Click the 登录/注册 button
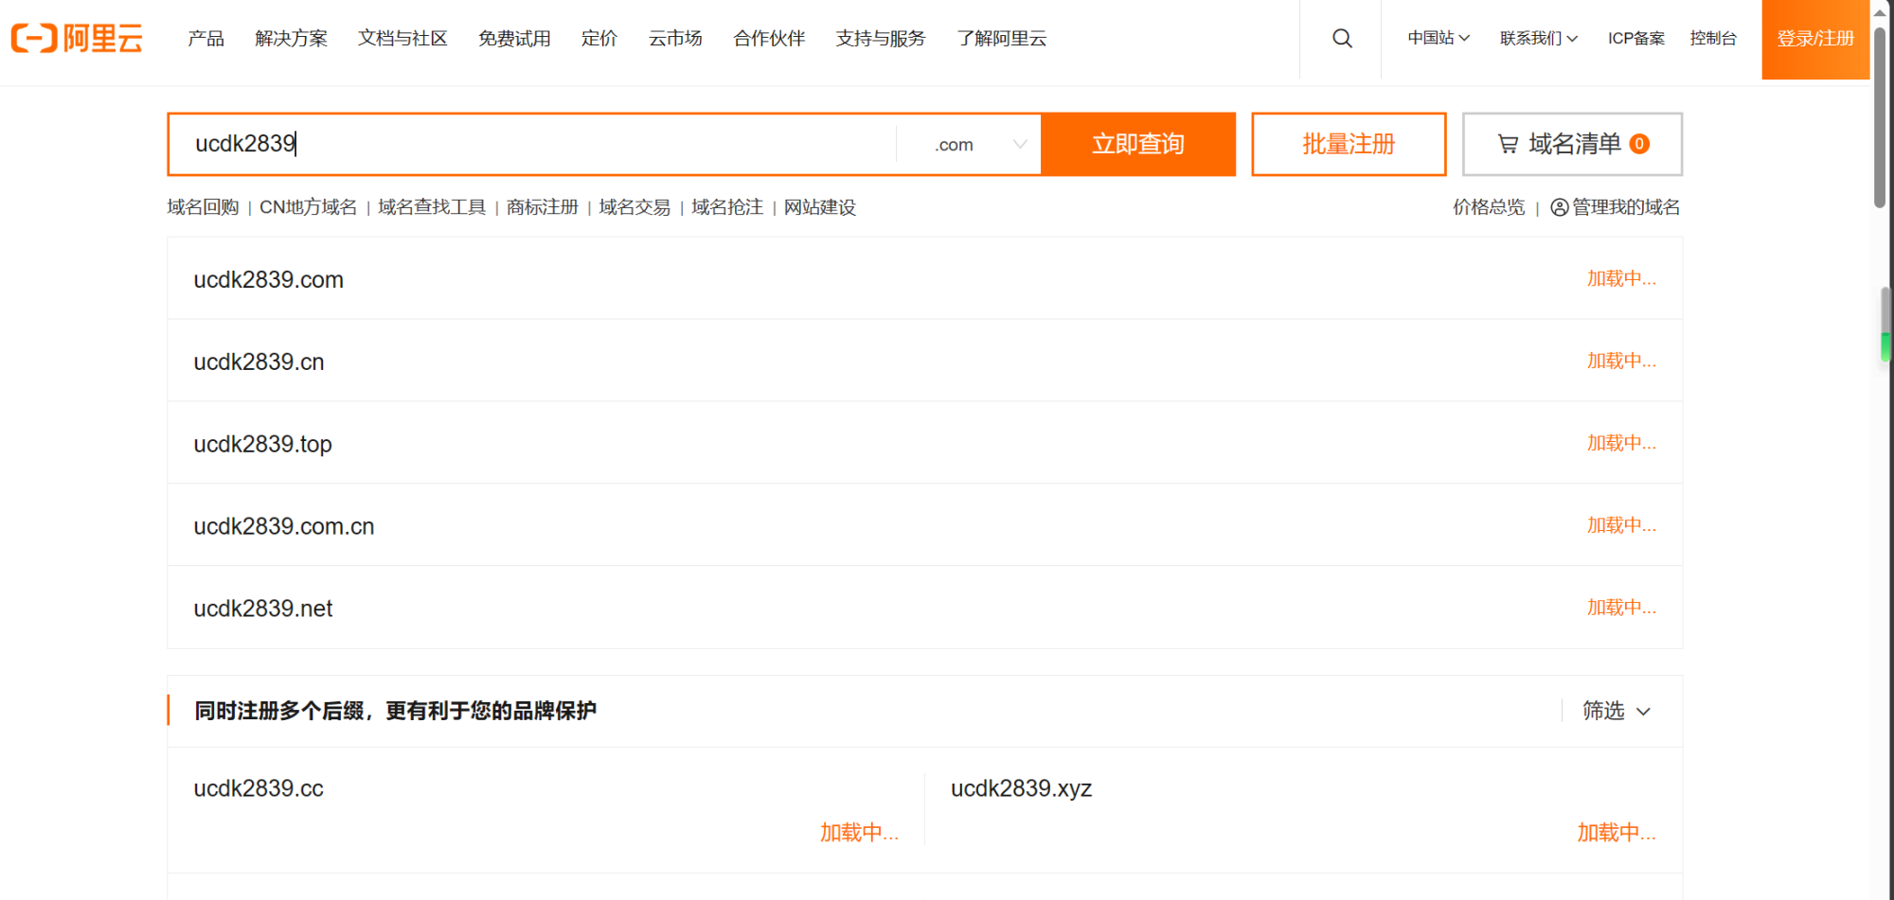This screenshot has width=1894, height=900. tap(1814, 39)
